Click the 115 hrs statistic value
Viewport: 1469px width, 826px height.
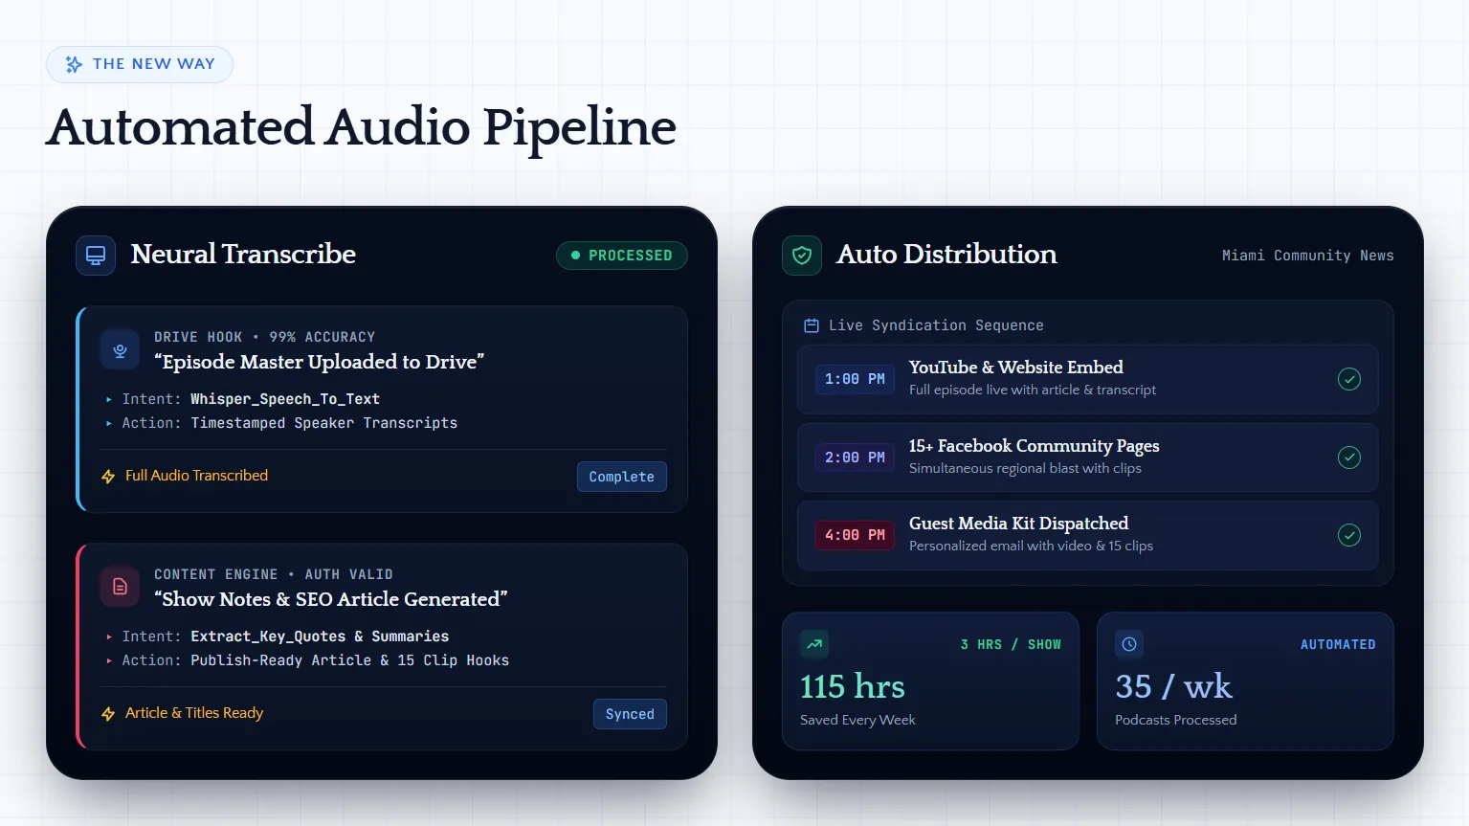[x=853, y=686]
